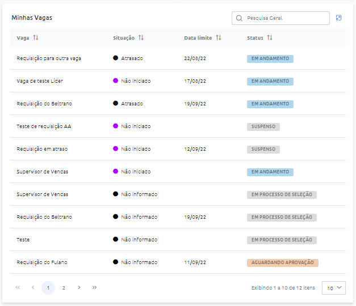Sort table by Vaga column arrows

[36, 38]
